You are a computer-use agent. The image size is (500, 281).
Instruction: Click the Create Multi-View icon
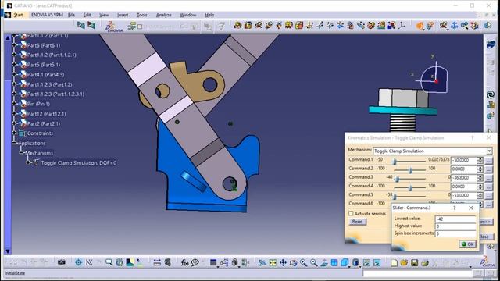pyautogui.click(x=334, y=263)
